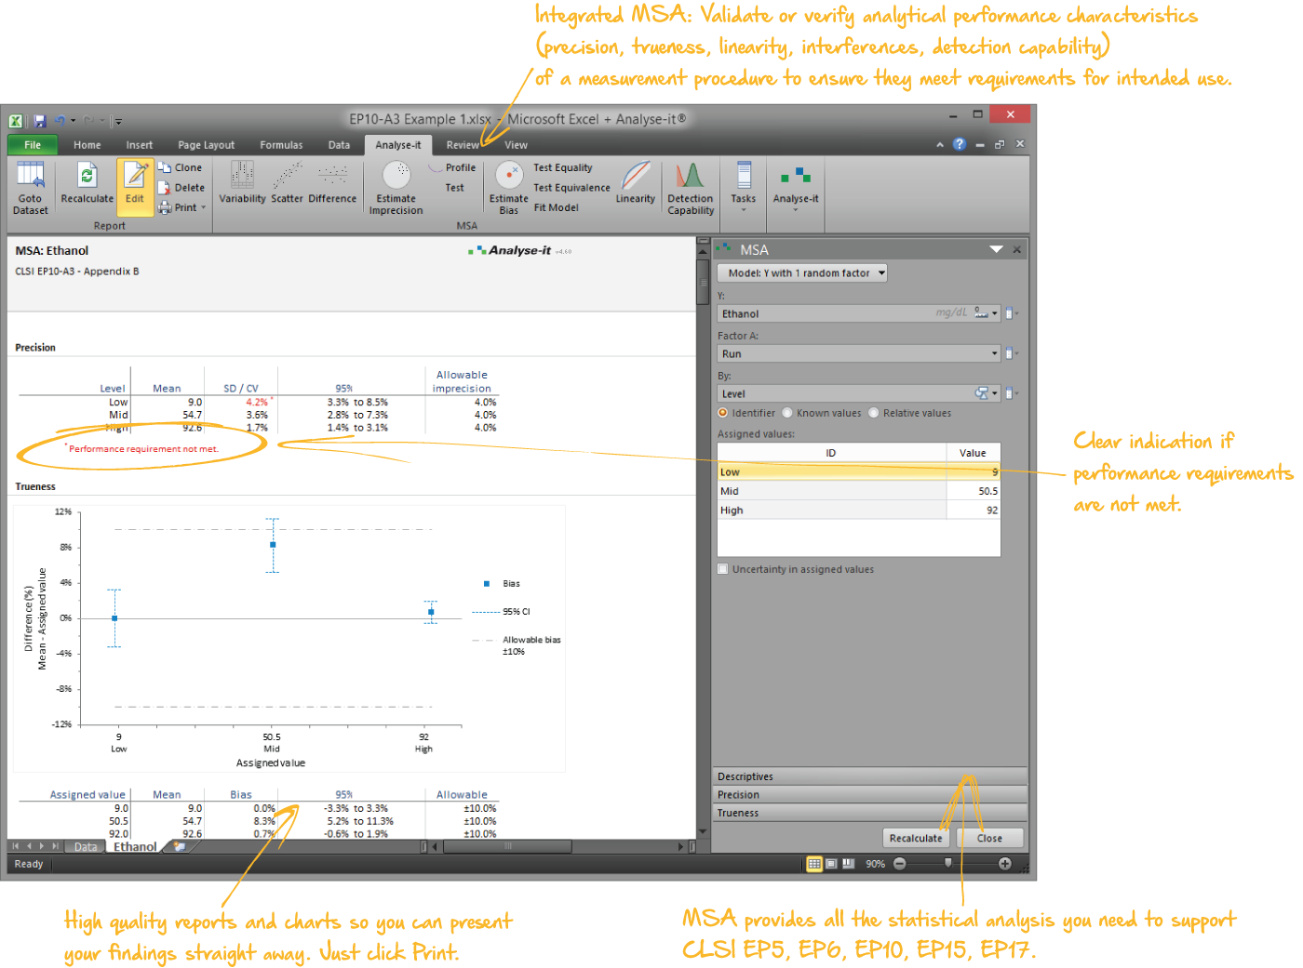Viewport: 1303px width, 968px height.
Task: Collapse the ribbon with the caret icon
Action: (x=940, y=144)
